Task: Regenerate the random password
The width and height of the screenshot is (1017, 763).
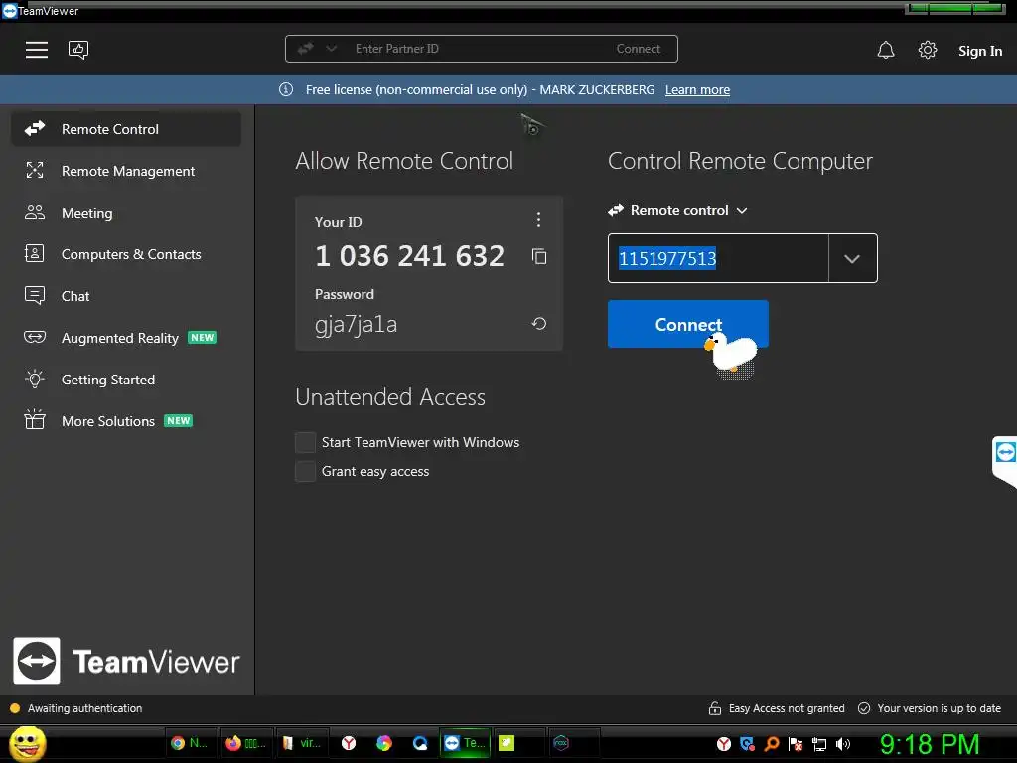Action: point(539,323)
